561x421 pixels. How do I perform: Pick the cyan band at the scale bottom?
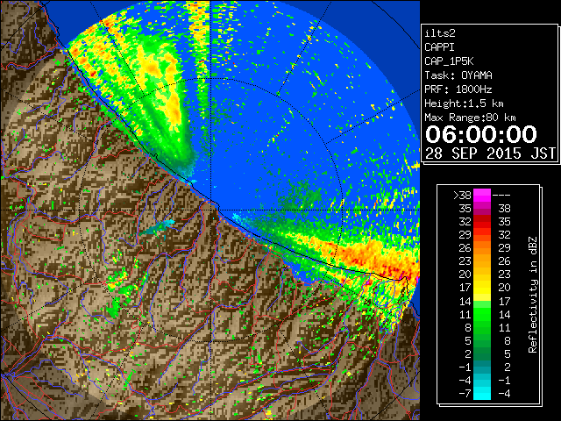pyautogui.click(x=482, y=393)
